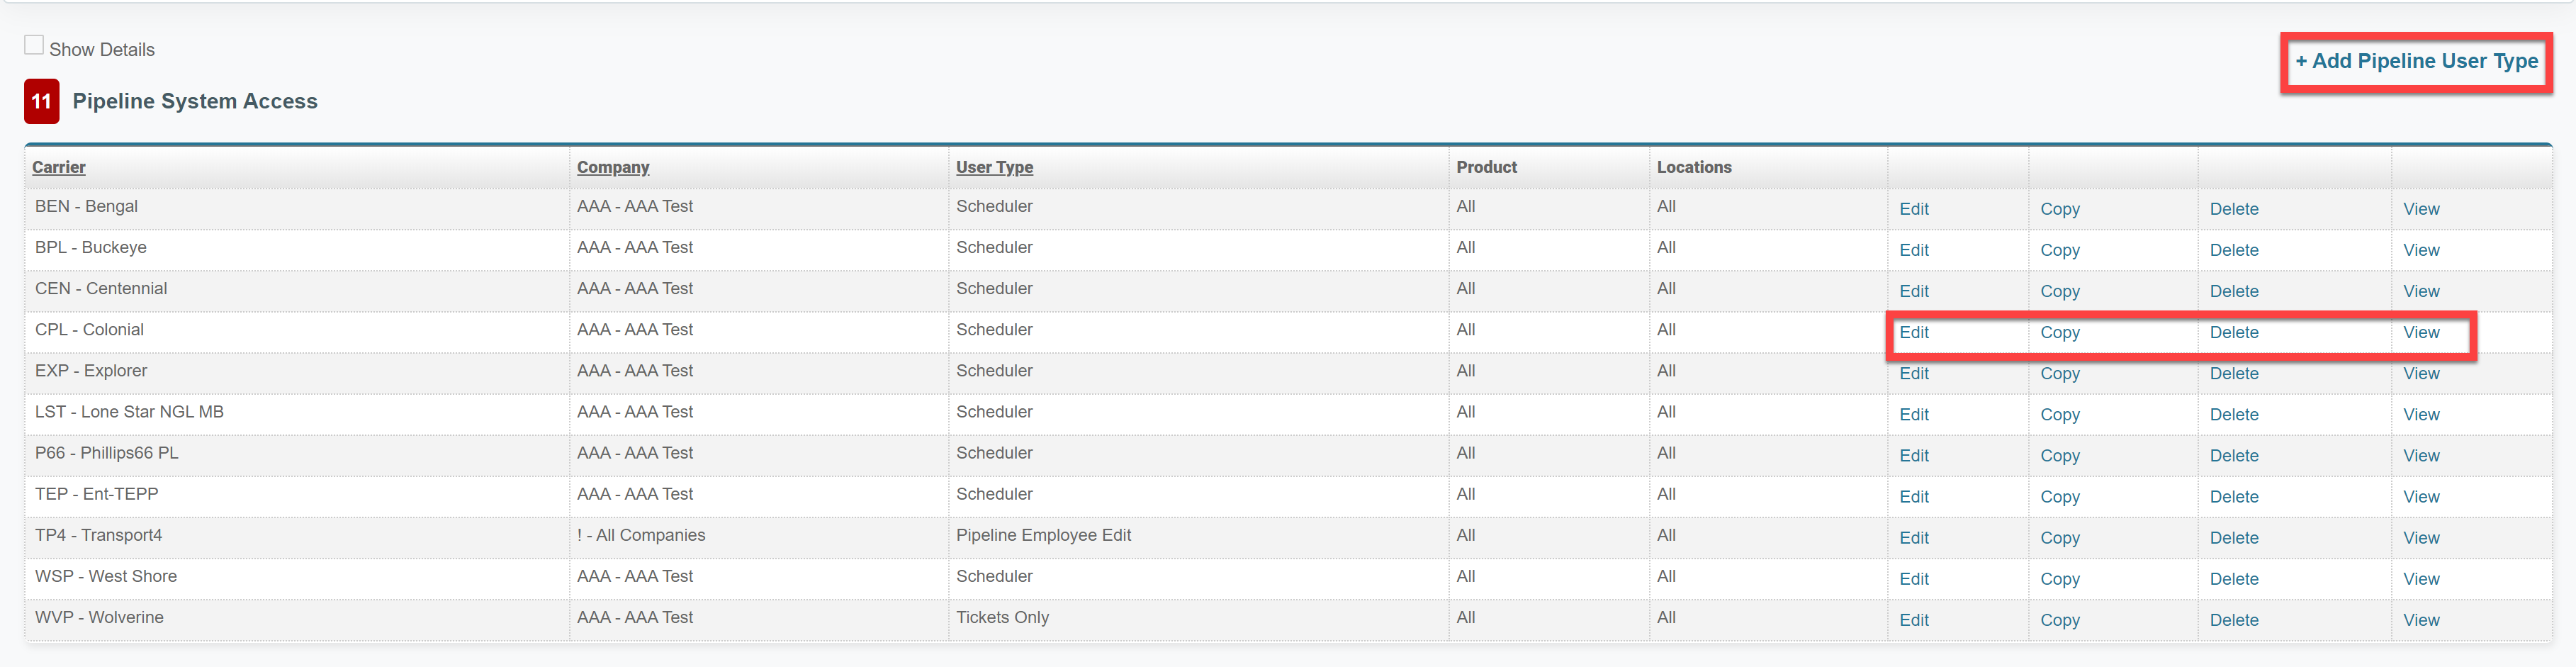Select the TP4 - Transport4 carrier cell
Image resolution: width=2576 pixels, height=667 pixels.
[x=98, y=536]
